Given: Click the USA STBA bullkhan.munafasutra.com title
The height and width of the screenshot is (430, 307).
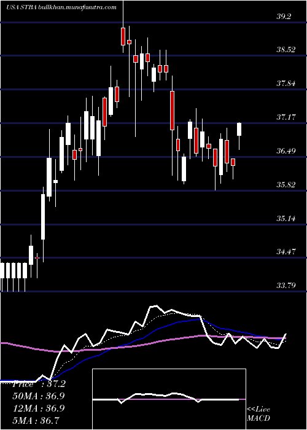Looking at the screenshot, I should click(61, 7).
